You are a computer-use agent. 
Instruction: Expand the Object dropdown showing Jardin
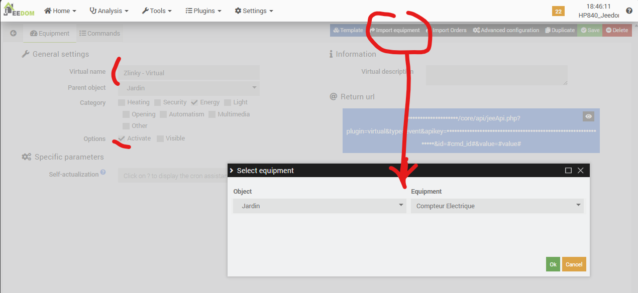pos(320,206)
